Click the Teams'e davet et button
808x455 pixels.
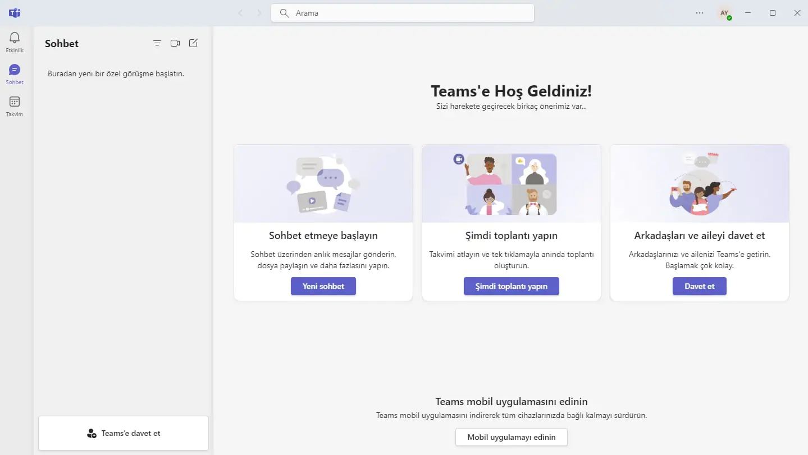[124, 433]
